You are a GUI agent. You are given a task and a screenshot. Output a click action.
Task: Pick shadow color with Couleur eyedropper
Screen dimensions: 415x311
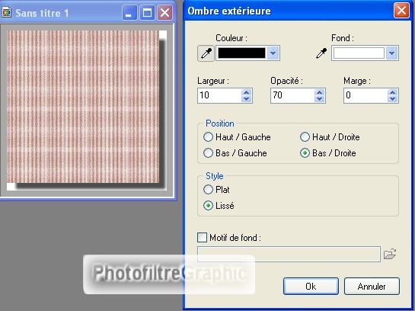click(x=206, y=53)
